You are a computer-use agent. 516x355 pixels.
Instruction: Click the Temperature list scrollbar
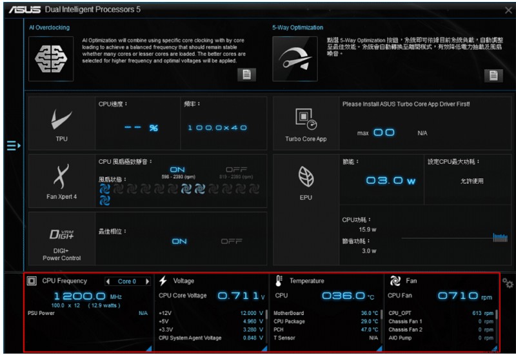381,314
